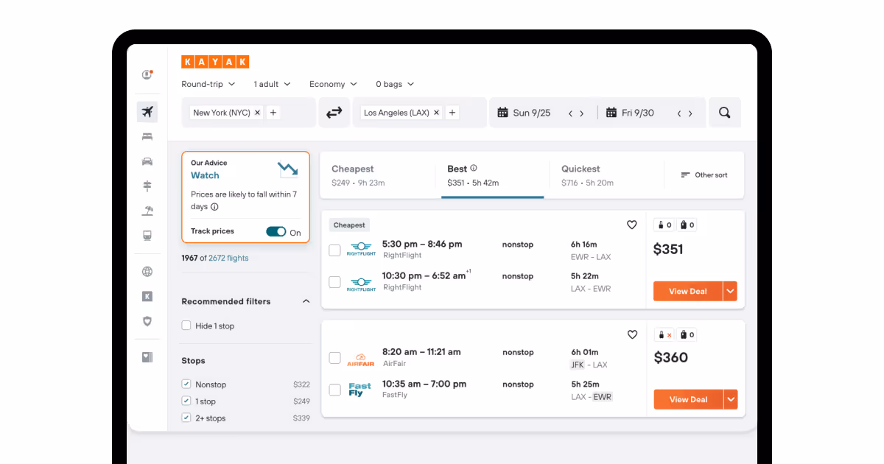884x464 pixels.
Task: Run the search with the magnifier button
Action: point(725,113)
